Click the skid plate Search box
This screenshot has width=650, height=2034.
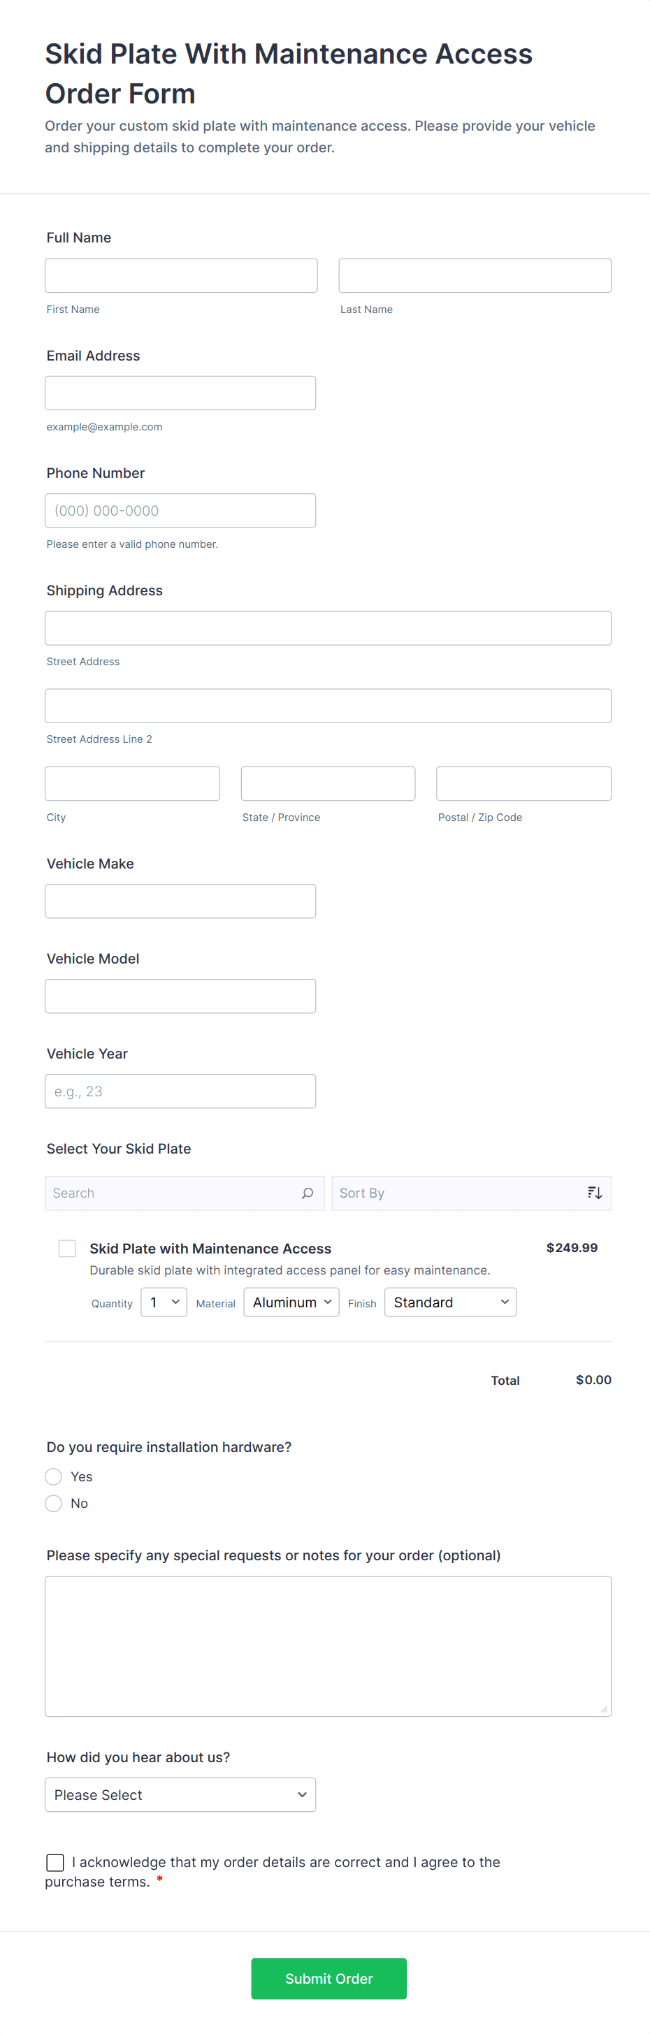click(x=174, y=1193)
